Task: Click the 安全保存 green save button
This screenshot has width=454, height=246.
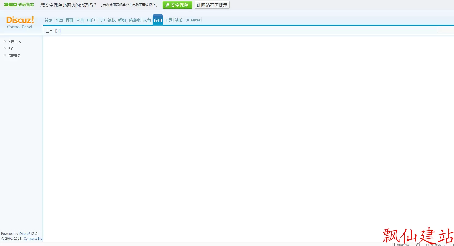Action: click(x=177, y=5)
